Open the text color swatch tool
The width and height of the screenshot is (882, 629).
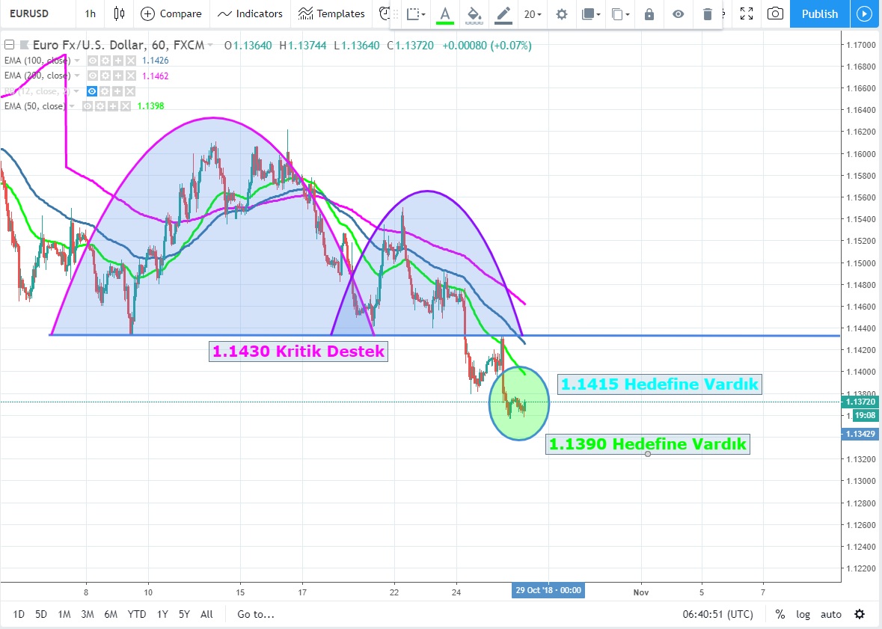(x=445, y=14)
